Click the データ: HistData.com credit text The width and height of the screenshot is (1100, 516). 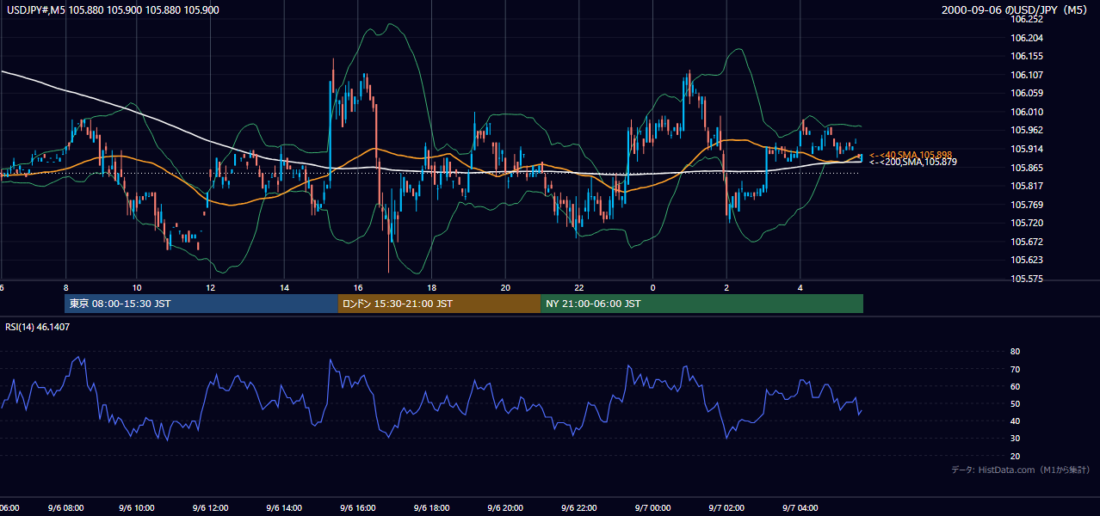(x=1021, y=470)
